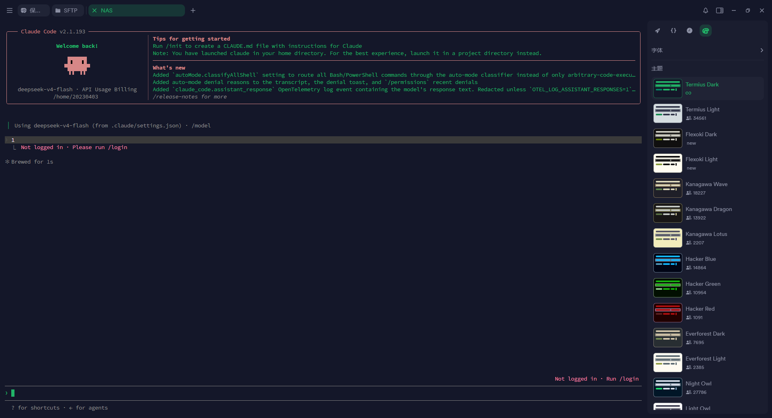The height and width of the screenshot is (418, 772).
Task: Open the hamburger main menu
Action: tap(10, 10)
